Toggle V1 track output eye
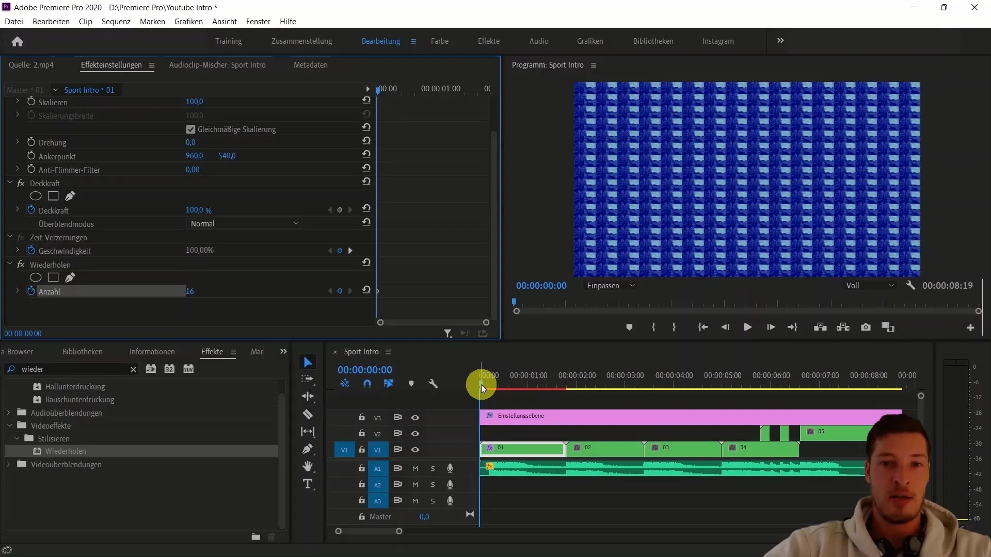 click(415, 450)
